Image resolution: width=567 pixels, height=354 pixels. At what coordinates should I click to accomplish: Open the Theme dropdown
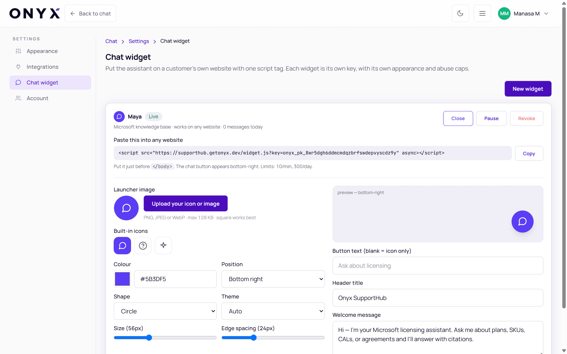(273, 311)
